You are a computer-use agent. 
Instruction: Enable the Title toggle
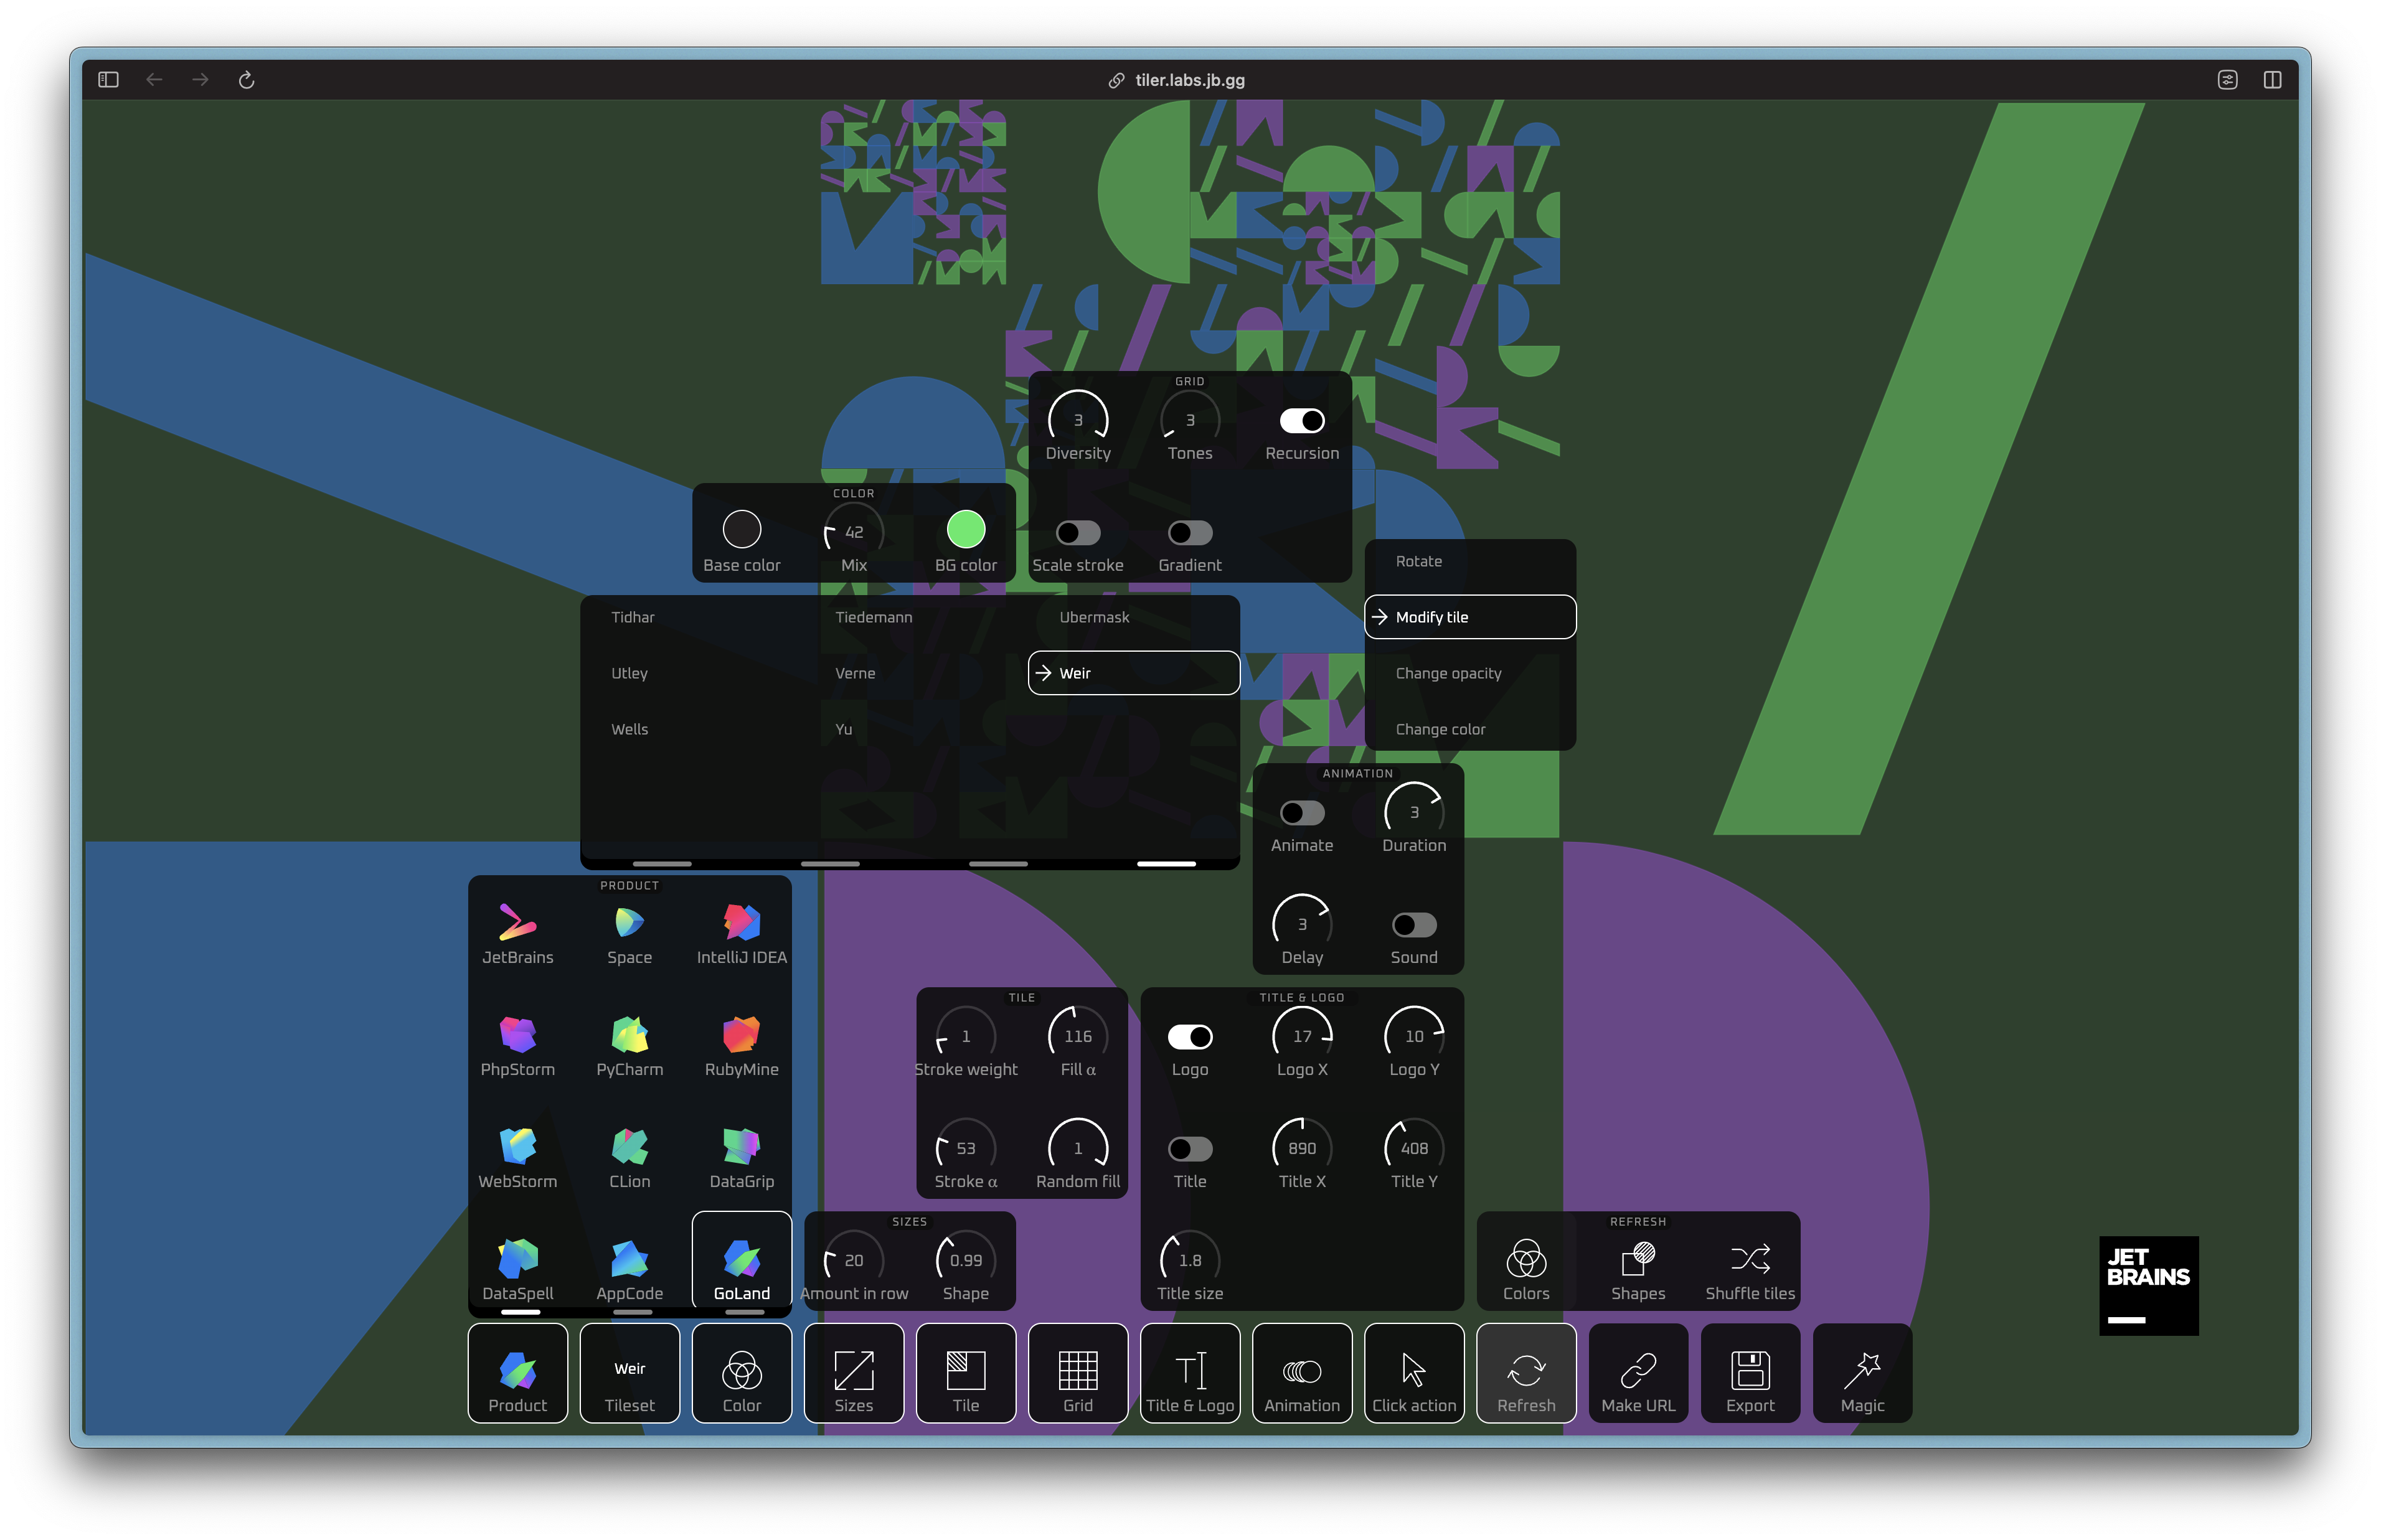point(1190,1149)
